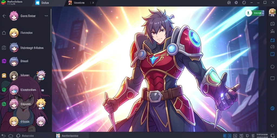Collapse right toolbar with bottom arrow icon
277x138 pixels.
[272, 126]
